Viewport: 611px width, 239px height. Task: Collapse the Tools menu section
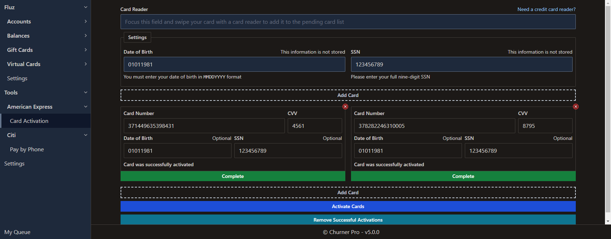85,92
